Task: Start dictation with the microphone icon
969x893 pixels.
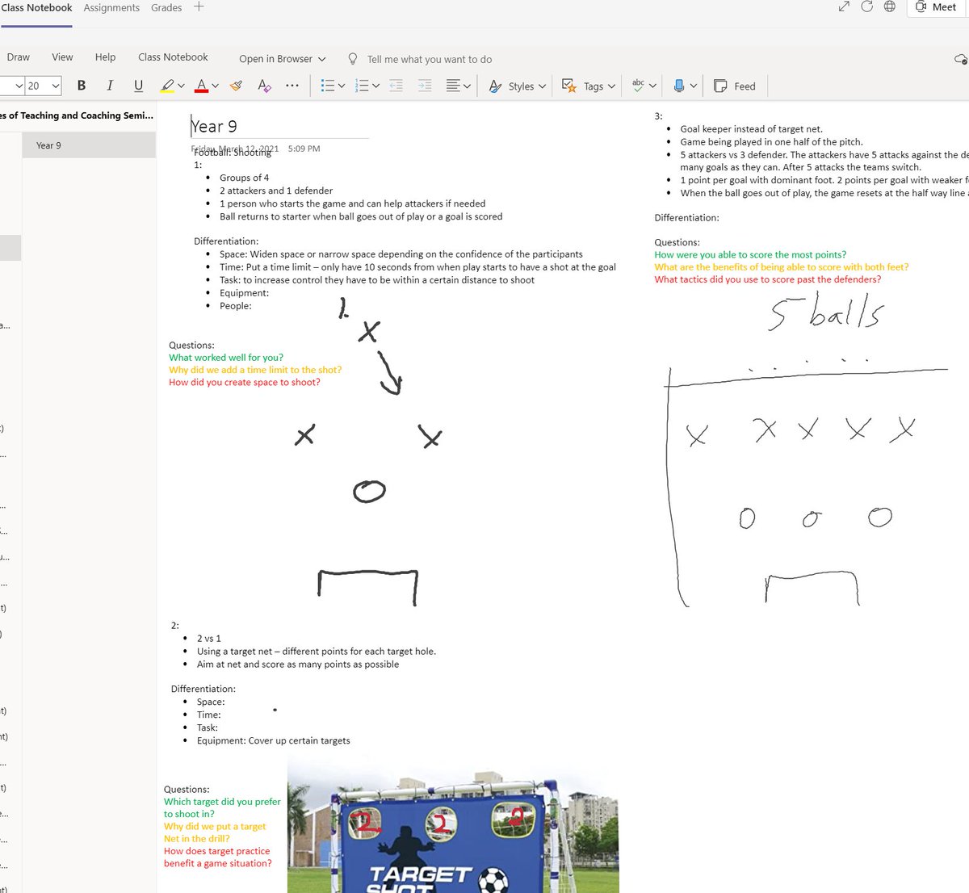Action: pos(680,85)
